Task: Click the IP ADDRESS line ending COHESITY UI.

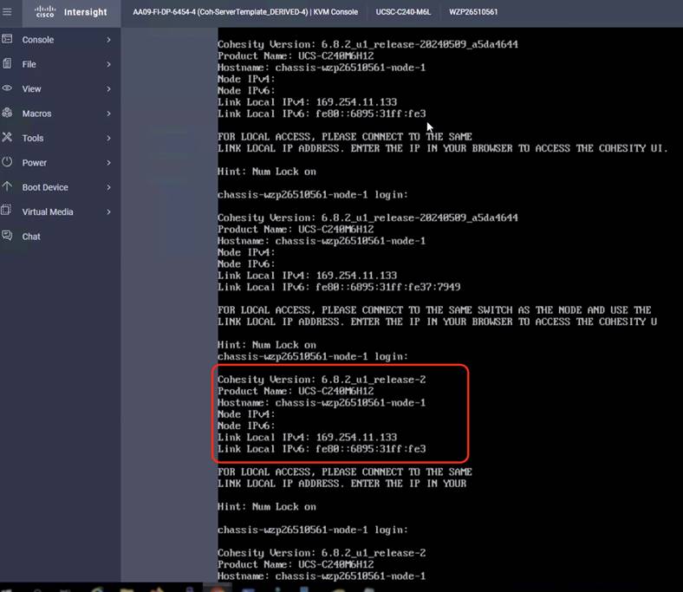Action: (x=442, y=148)
